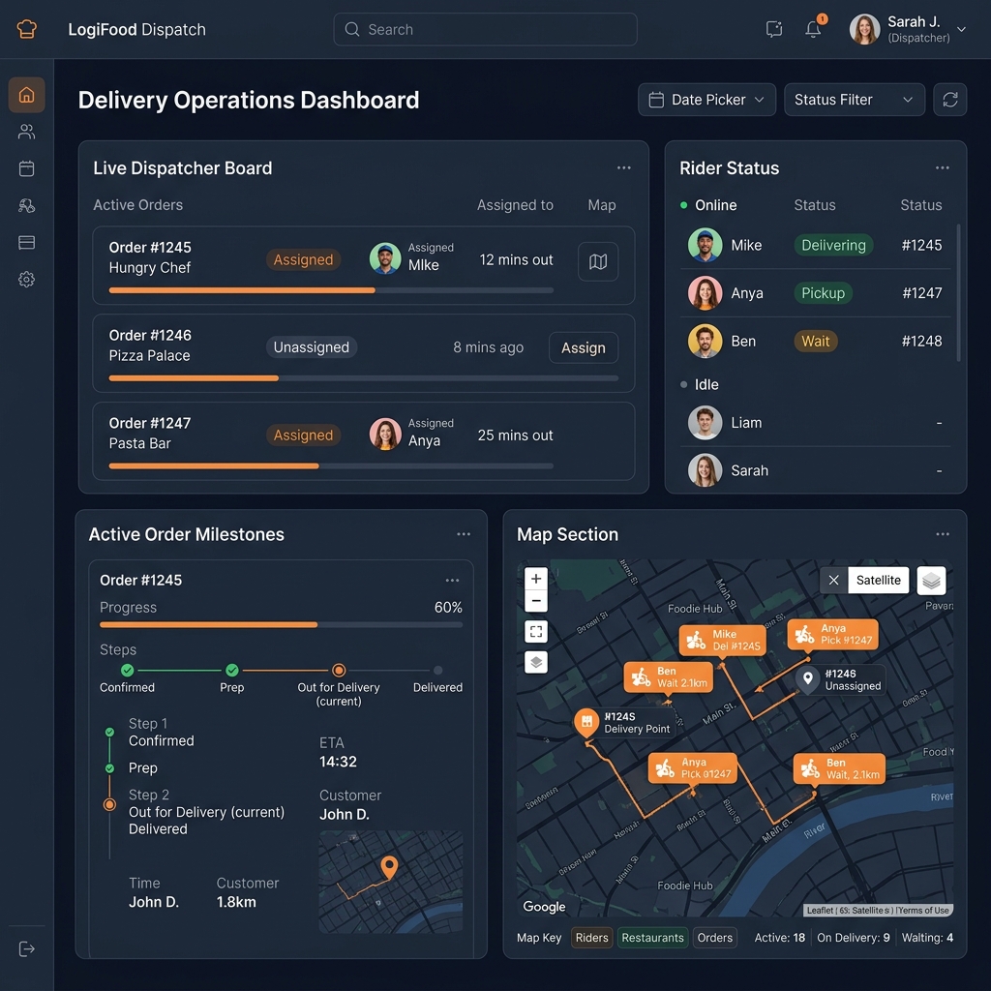The width and height of the screenshot is (991, 991).
Task: Click Order #1246 Pizza Palace progress bar
Action: pyautogui.click(x=364, y=378)
